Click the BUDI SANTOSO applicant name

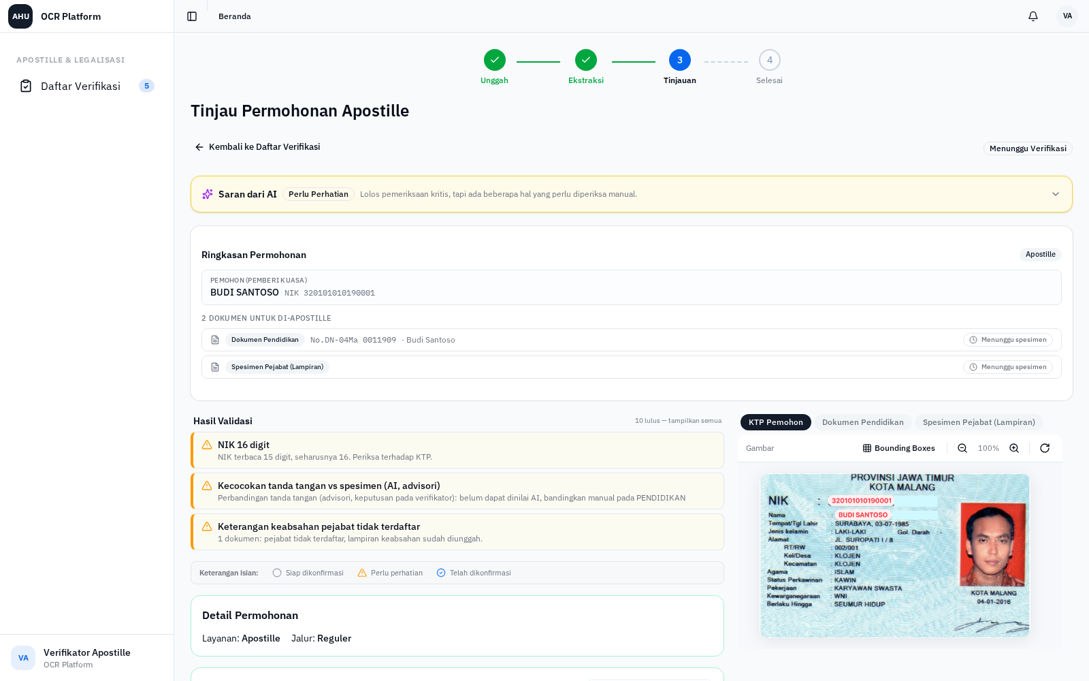244,292
